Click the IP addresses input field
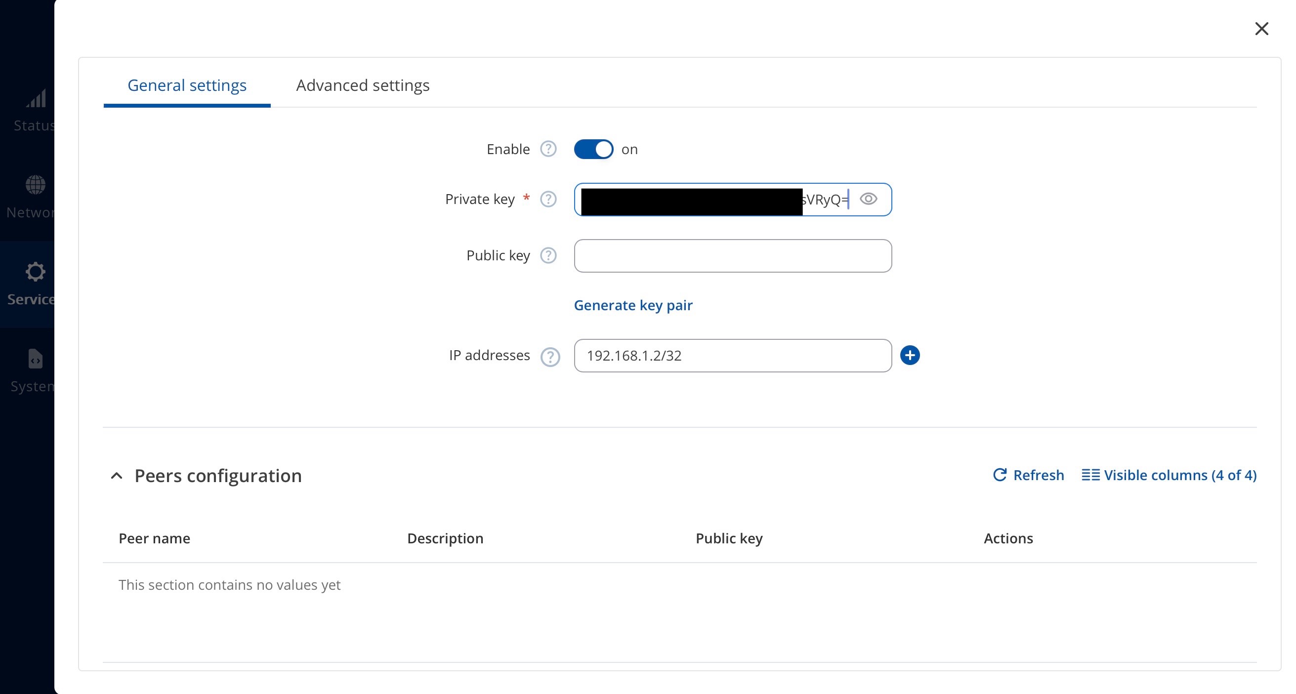This screenshot has height=694, width=1296. (732, 356)
